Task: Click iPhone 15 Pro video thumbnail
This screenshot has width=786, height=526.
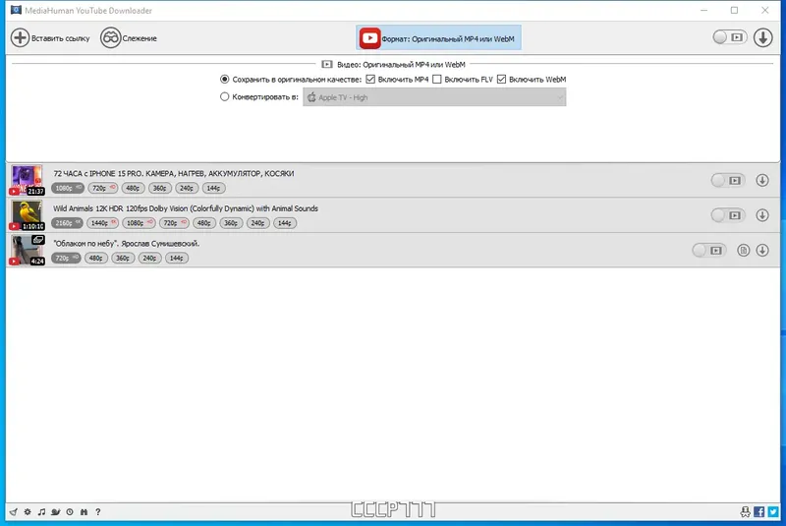Action: tap(28, 180)
